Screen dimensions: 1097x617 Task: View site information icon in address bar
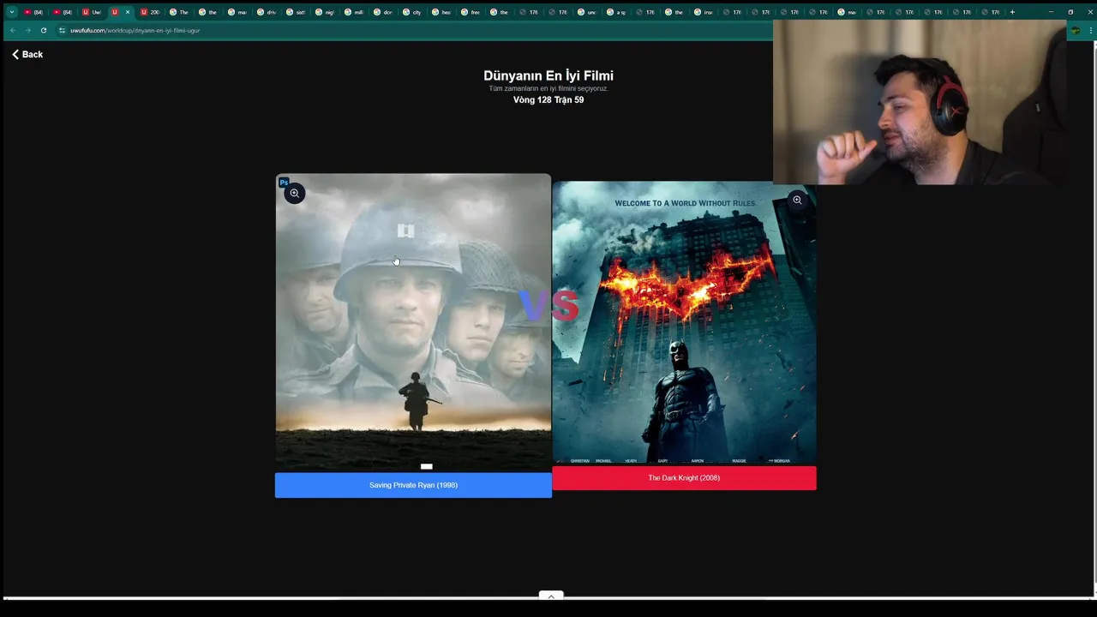62,30
